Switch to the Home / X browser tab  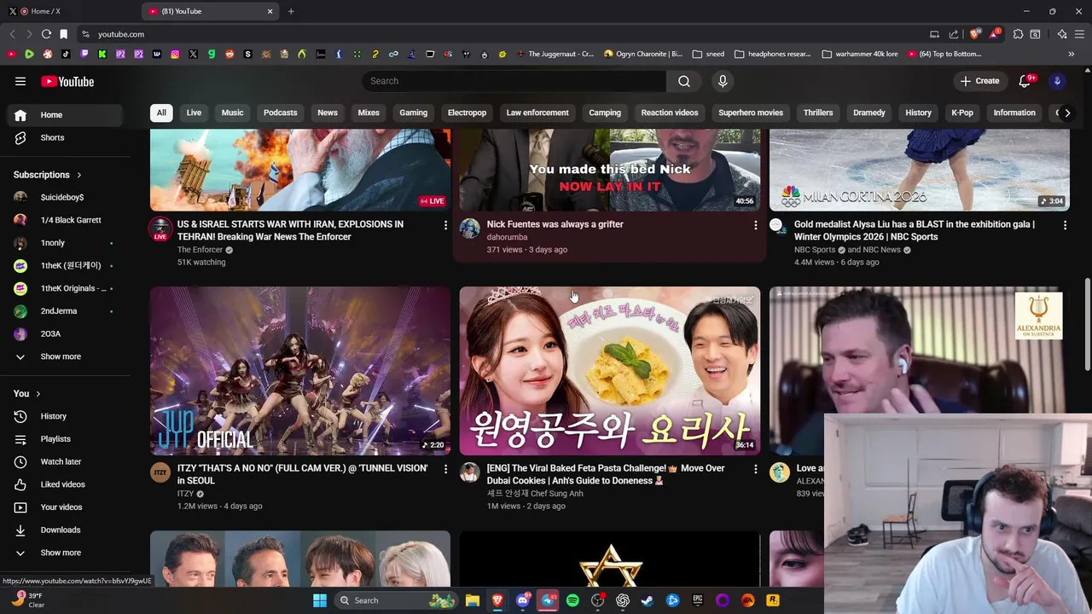(70, 11)
